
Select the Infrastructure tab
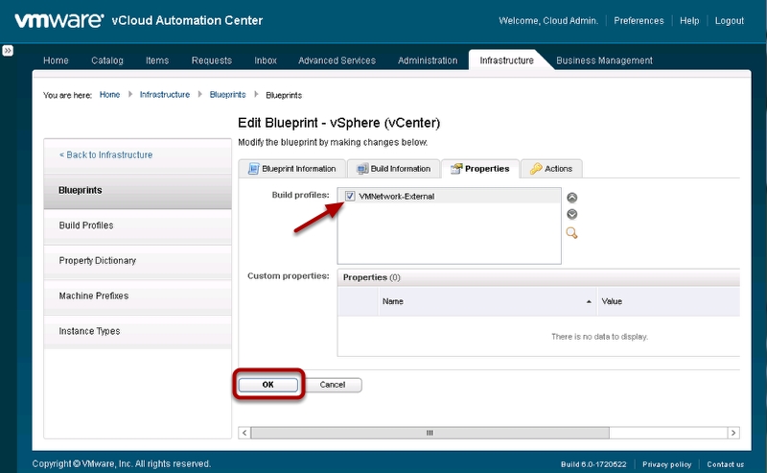point(507,60)
